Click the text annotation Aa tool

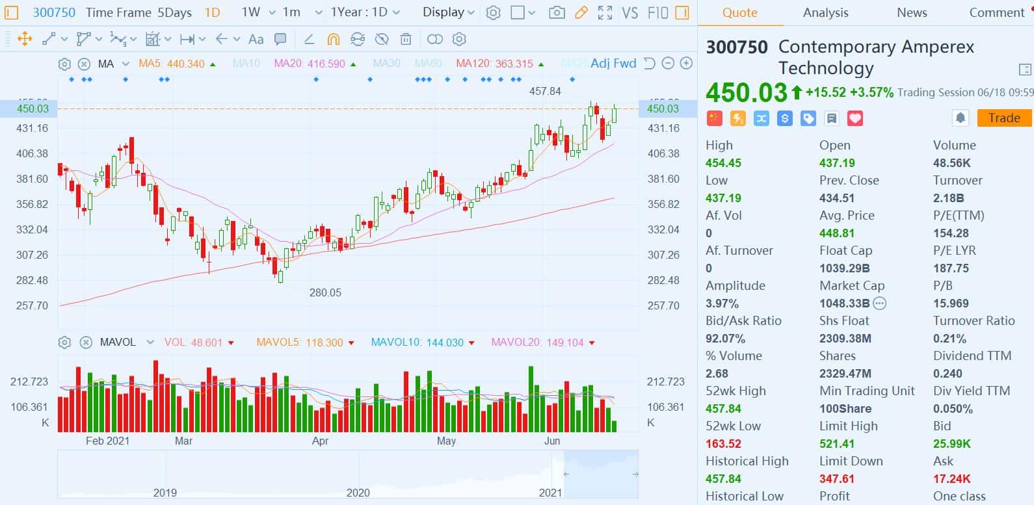[256, 40]
